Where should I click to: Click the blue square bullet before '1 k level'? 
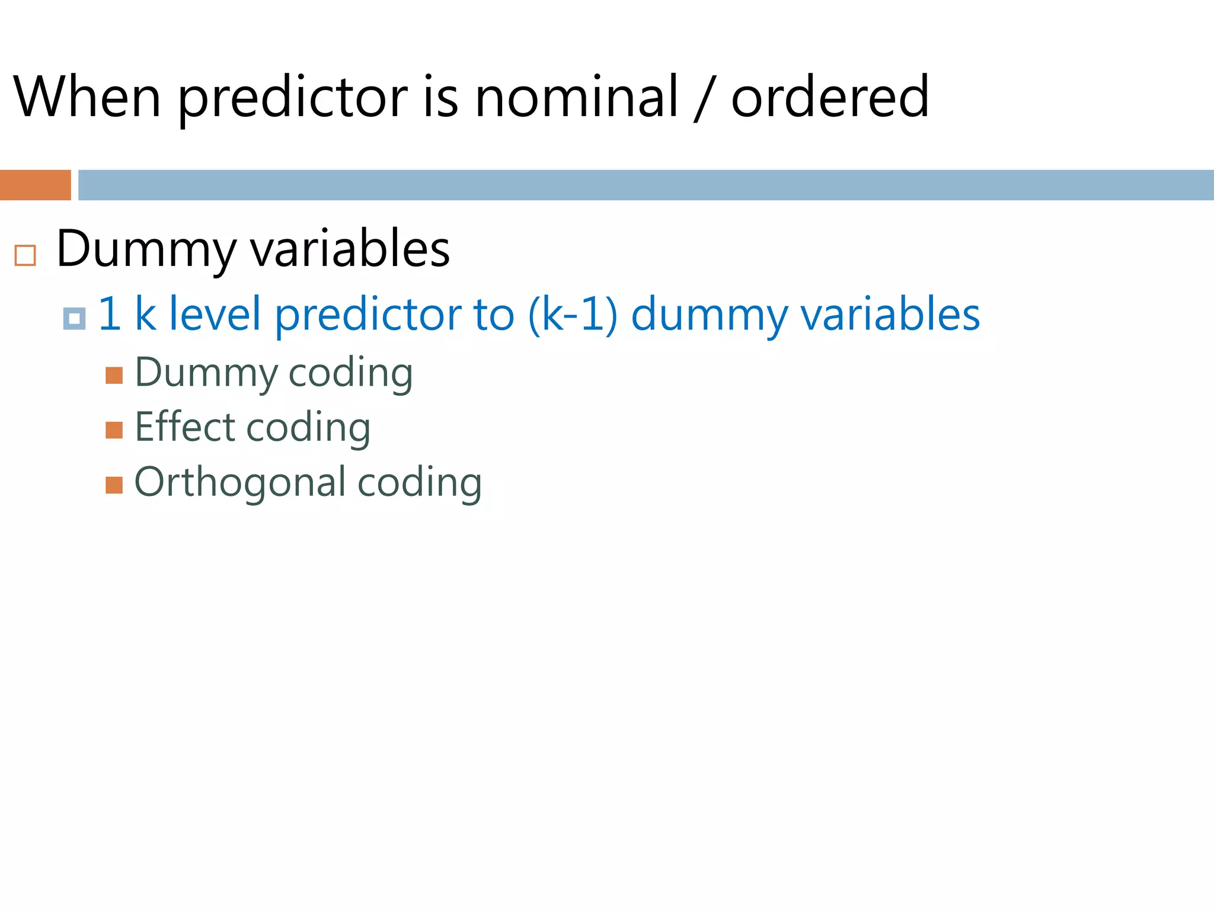[74, 319]
